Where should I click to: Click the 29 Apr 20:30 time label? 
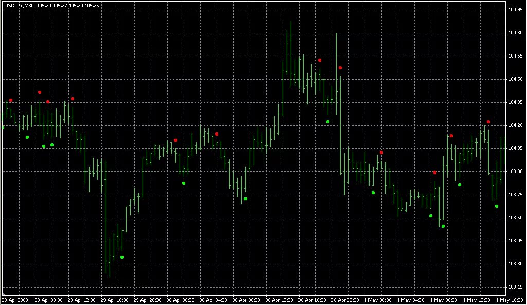click(x=147, y=300)
